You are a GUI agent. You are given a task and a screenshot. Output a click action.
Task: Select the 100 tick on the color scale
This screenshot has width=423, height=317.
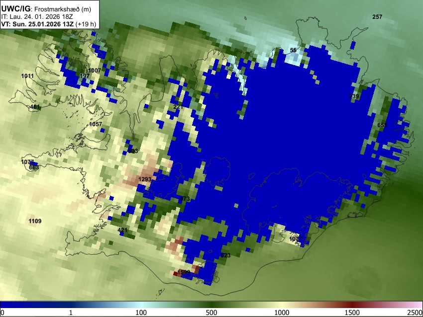click(x=141, y=313)
